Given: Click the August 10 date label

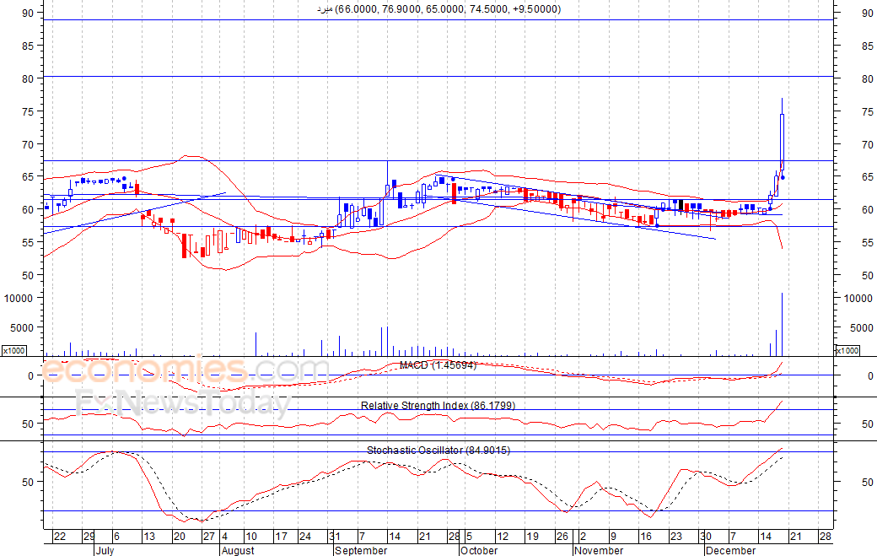Looking at the screenshot, I should 251,537.
